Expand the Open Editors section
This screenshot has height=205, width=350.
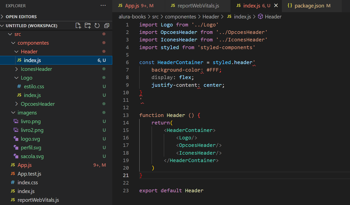click(56, 17)
